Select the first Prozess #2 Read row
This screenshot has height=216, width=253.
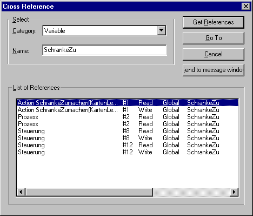pyautogui.click(x=128, y=117)
